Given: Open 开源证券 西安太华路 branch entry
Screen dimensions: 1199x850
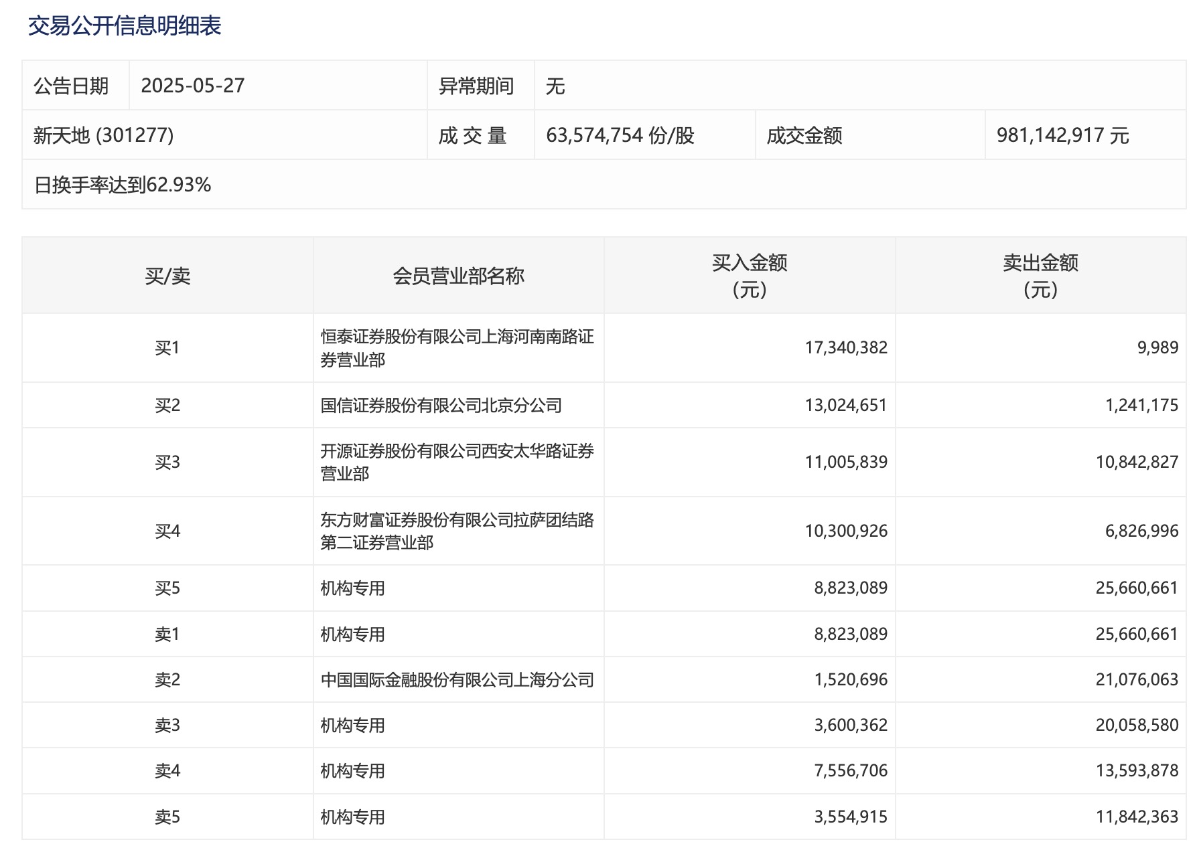Looking at the screenshot, I should (x=457, y=462).
